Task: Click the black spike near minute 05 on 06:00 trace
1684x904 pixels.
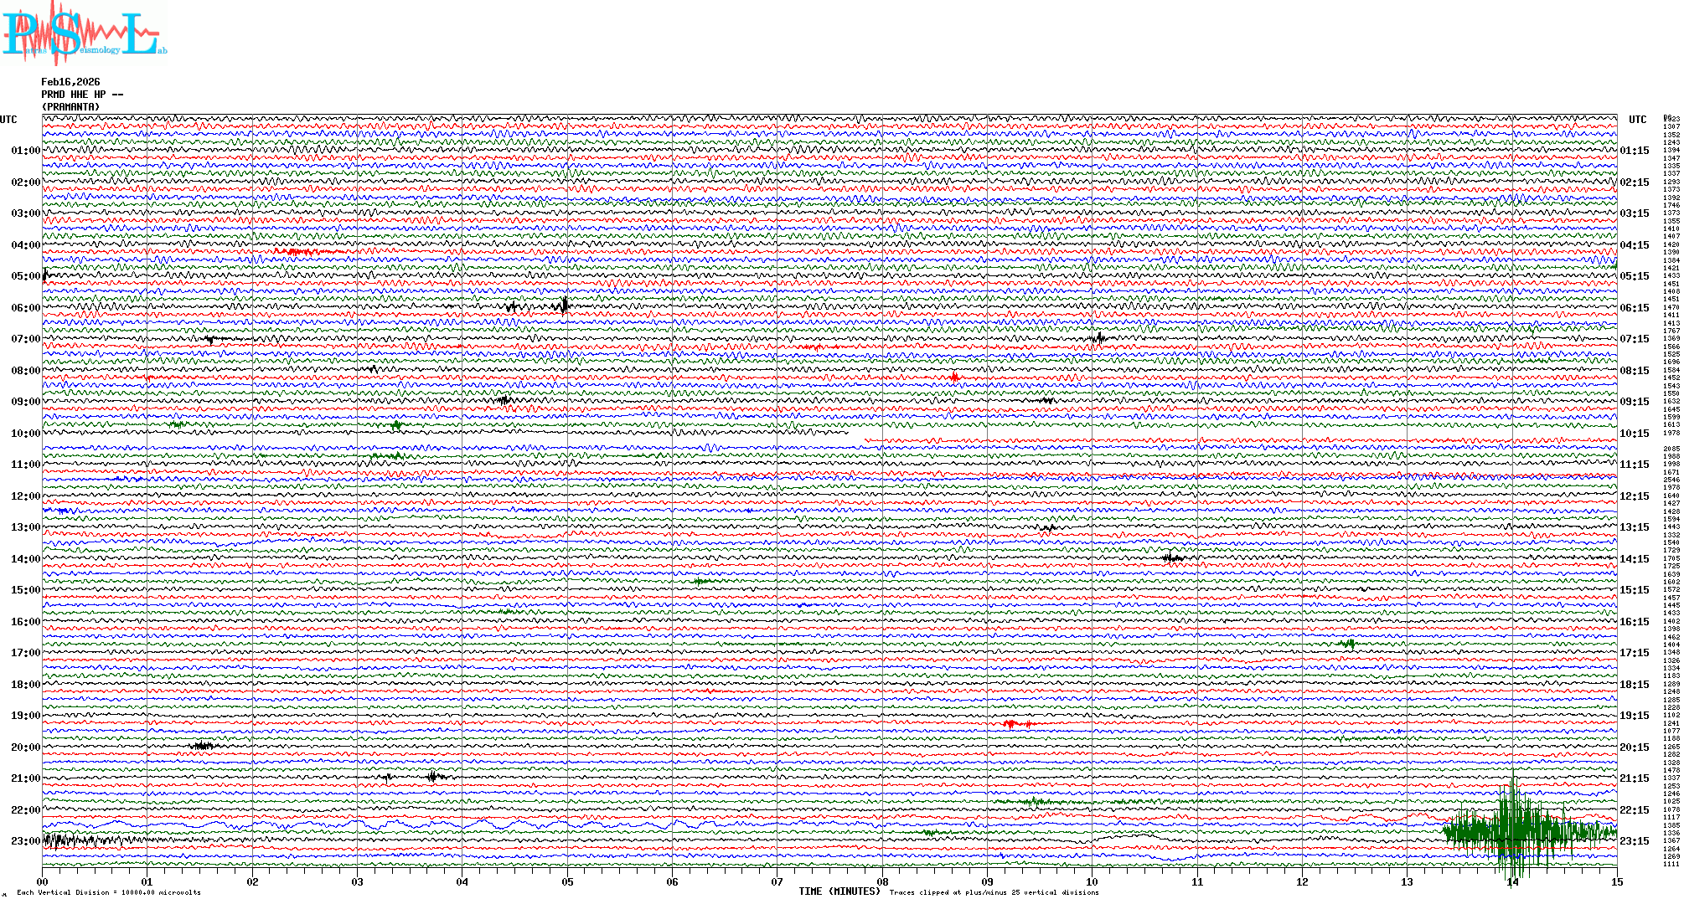Action: pyautogui.click(x=565, y=306)
